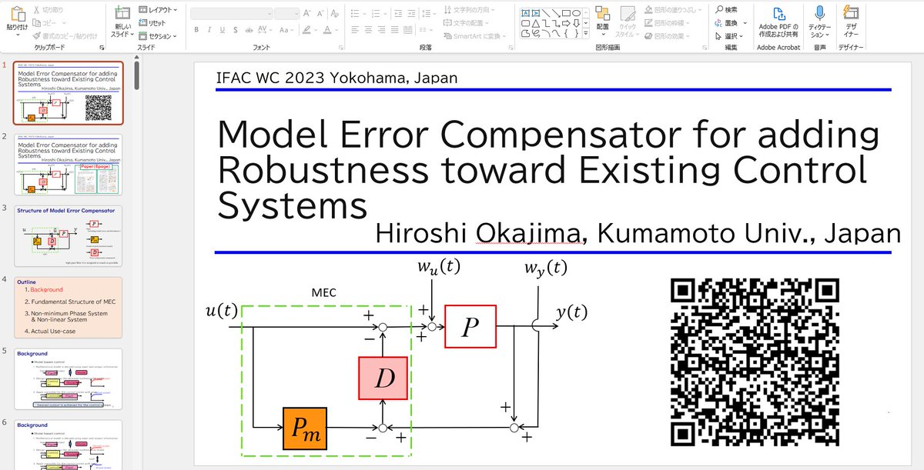Open the font name combo box
Screen dimensions: 924x470
pyautogui.click(x=230, y=12)
